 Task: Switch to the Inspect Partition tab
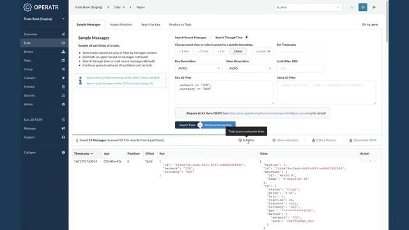click(x=121, y=24)
